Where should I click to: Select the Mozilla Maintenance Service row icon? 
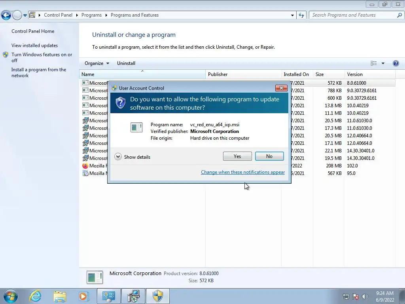85,173
